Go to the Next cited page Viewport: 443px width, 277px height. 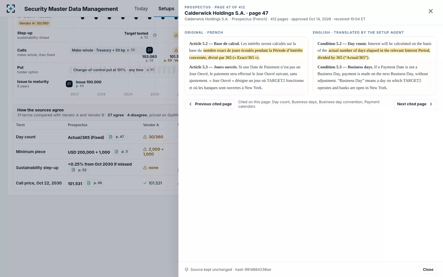coord(415,104)
